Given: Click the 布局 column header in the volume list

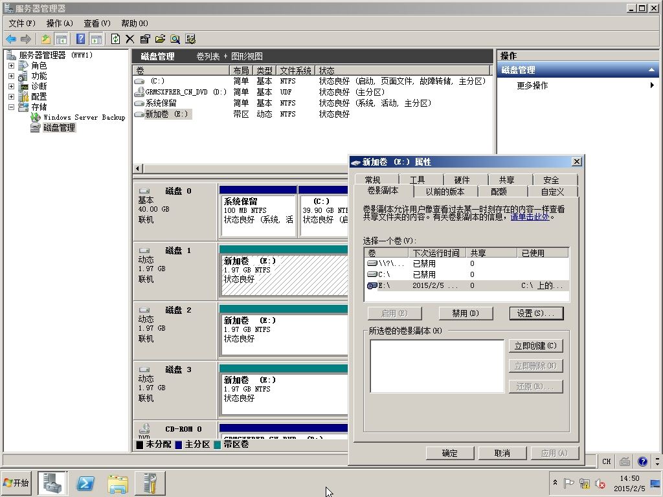Looking at the screenshot, I should pyautogui.click(x=241, y=70).
